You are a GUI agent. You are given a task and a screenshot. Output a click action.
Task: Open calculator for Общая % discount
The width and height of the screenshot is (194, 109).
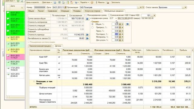coord(120,24)
